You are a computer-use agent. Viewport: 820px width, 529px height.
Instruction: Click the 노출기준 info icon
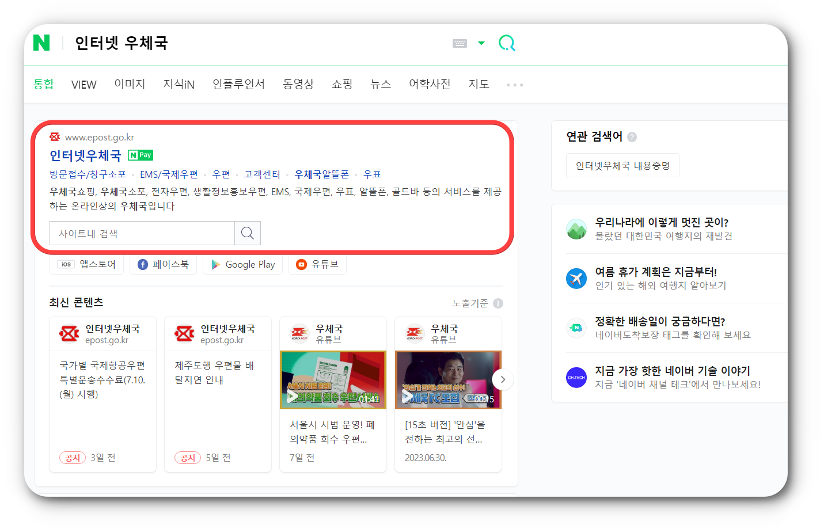click(x=499, y=302)
